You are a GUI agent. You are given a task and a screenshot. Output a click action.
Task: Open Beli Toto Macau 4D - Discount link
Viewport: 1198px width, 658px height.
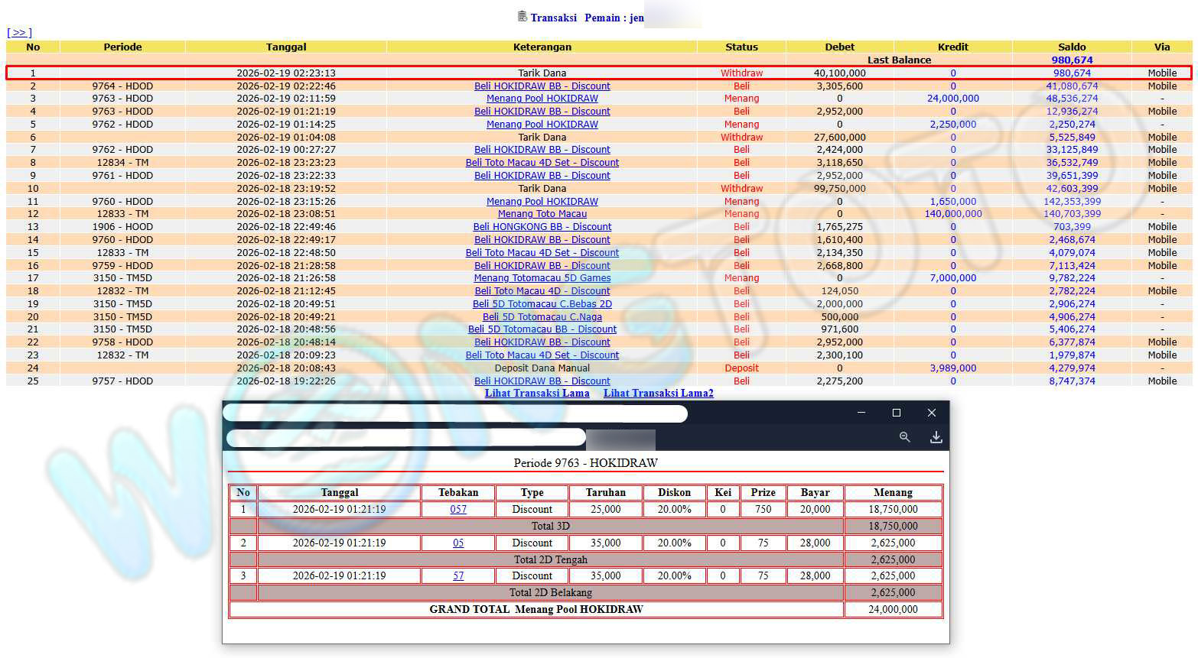(x=542, y=291)
